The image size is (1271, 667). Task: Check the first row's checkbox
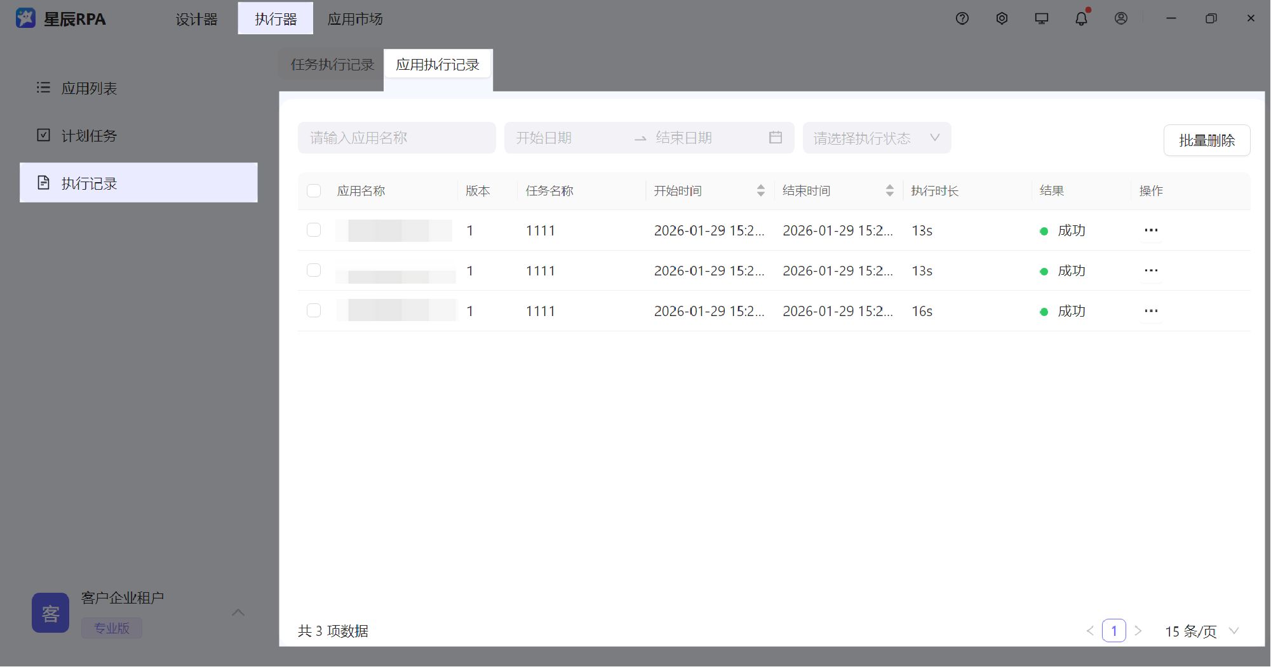[x=314, y=230]
